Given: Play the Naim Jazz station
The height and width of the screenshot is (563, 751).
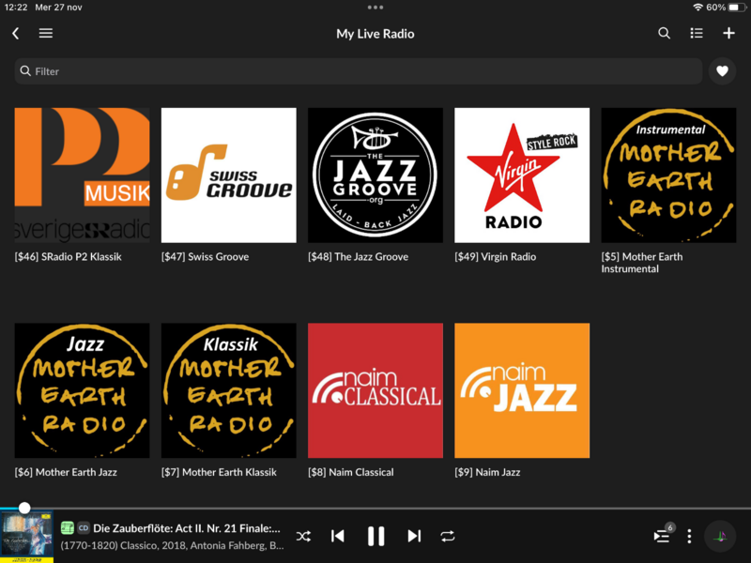Looking at the screenshot, I should pyautogui.click(x=521, y=390).
